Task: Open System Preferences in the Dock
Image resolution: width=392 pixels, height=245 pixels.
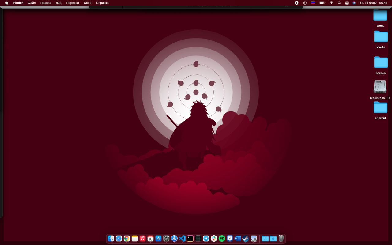Action: click(166, 238)
